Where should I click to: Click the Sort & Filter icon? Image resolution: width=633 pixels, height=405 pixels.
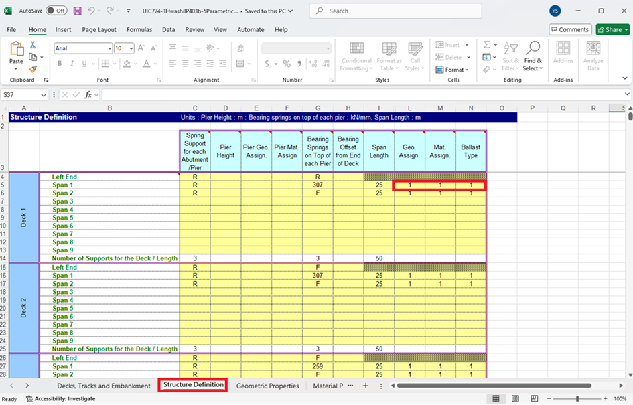510,56
